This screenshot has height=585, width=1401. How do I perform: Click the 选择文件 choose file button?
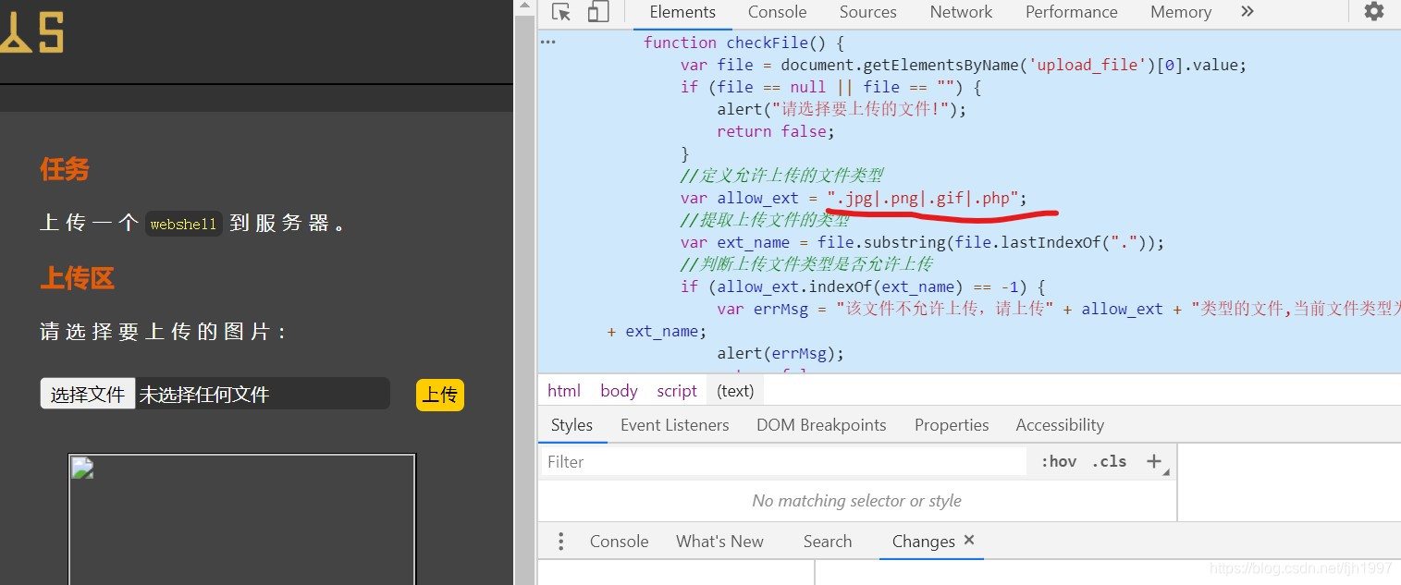(88, 395)
